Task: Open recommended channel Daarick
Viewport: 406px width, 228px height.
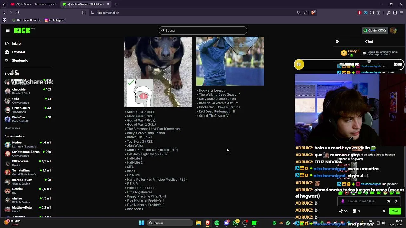Action: tap(28, 191)
